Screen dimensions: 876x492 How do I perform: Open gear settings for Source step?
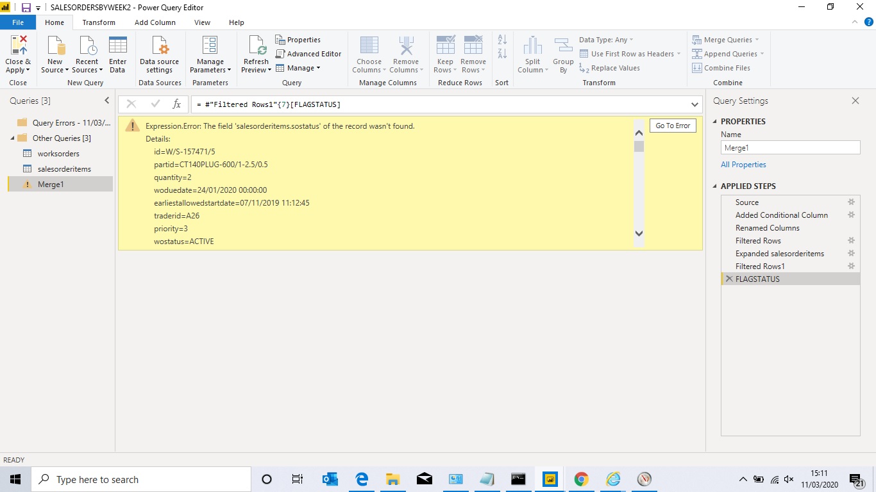tap(851, 202)
